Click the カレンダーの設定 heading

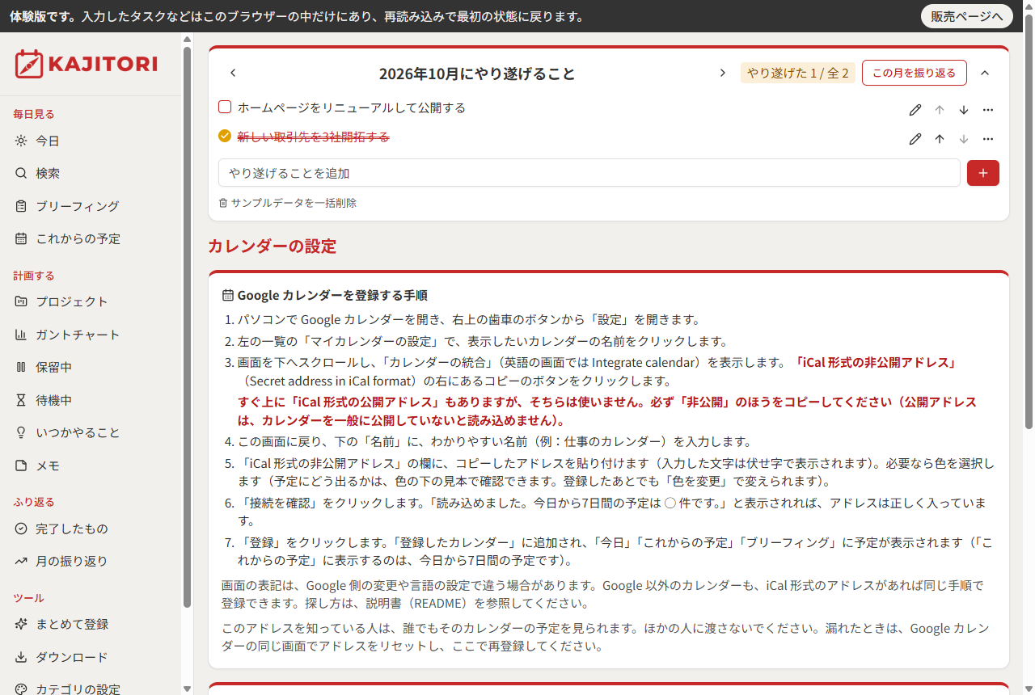click(x=272, y=246)
